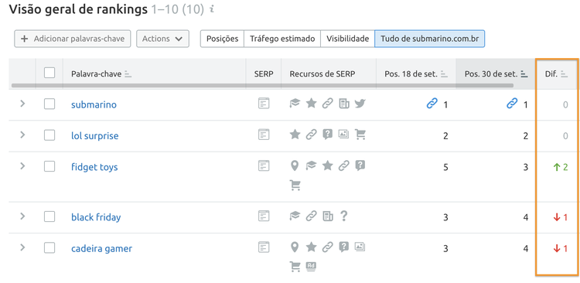Open SERP snapshot icon for cadeira gamer
Screen dimensions: 580x283
point(264,247)
